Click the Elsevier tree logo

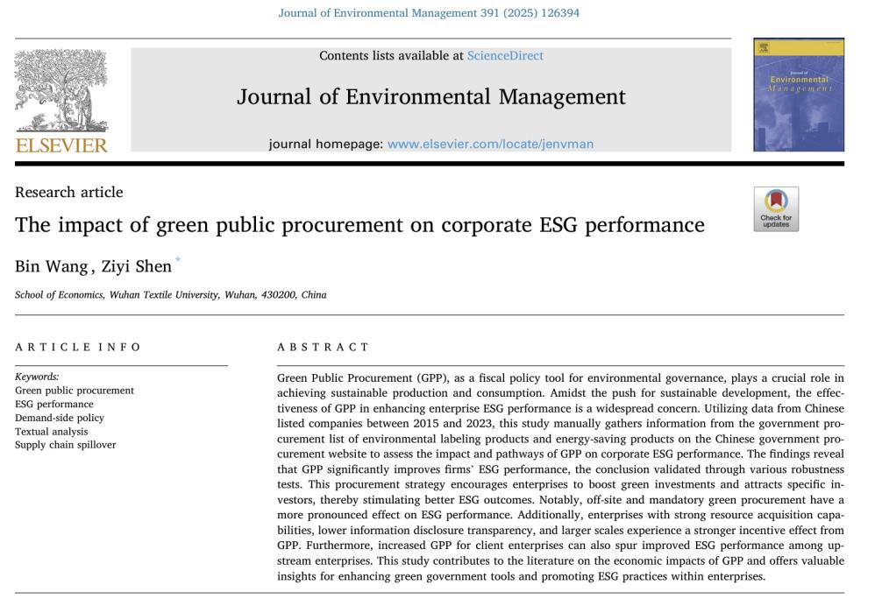(x=61, y=90)
